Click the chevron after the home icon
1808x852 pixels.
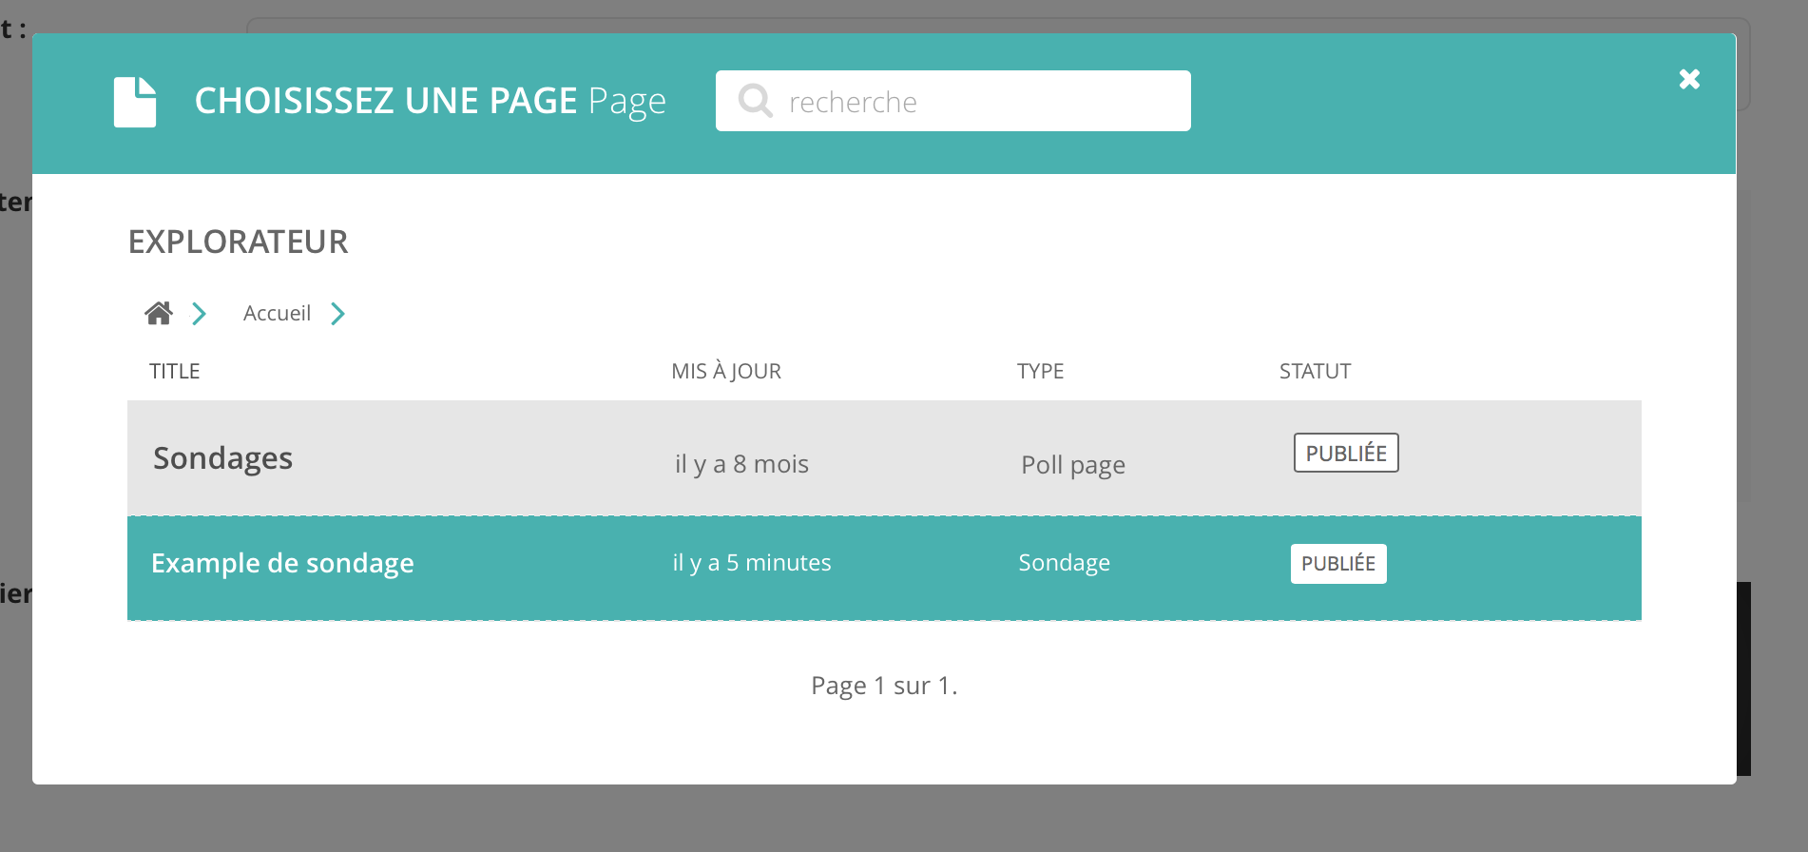click(x=199, y=314)
